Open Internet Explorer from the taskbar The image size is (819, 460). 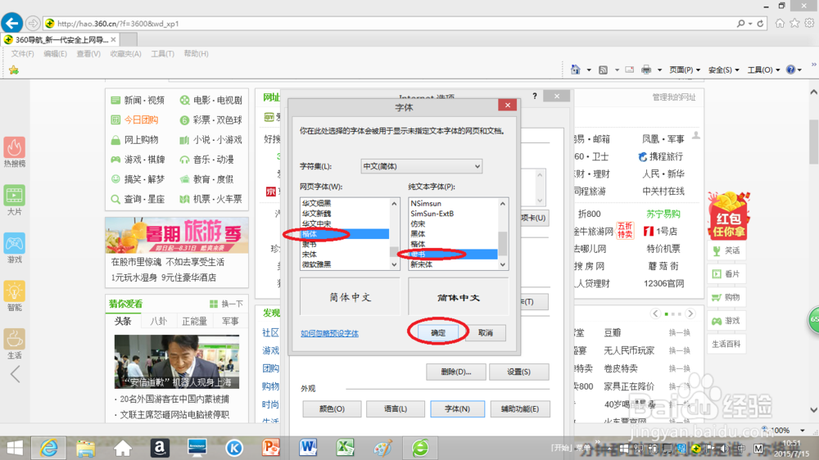click(49, 448)
